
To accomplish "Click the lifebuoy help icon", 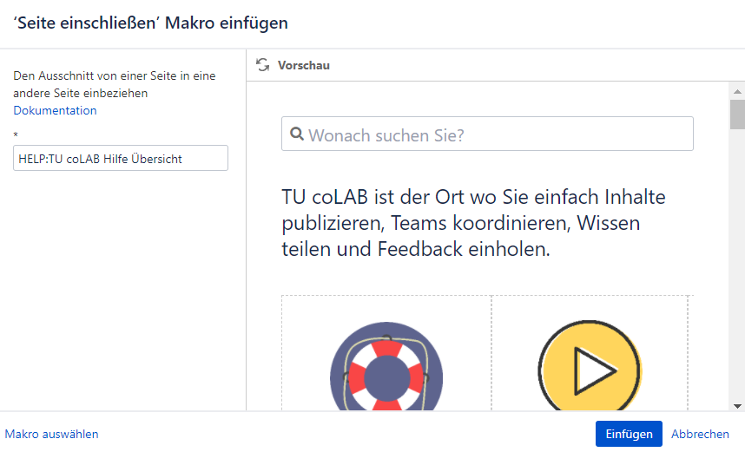I will (x=386, y=366).
